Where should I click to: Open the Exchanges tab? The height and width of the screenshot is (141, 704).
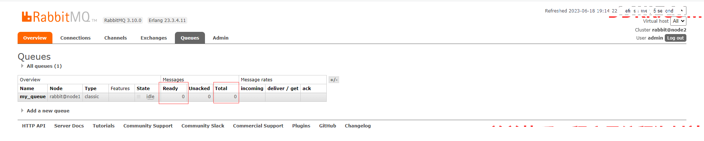click(x=154, y=38)
